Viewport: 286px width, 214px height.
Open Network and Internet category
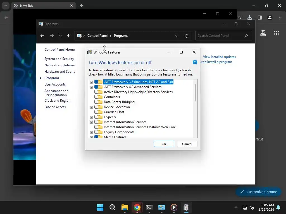coord(60,65)
